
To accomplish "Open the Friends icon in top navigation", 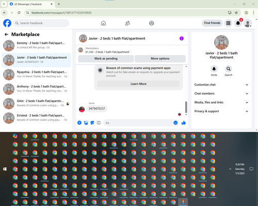I will tap(127, 23).
